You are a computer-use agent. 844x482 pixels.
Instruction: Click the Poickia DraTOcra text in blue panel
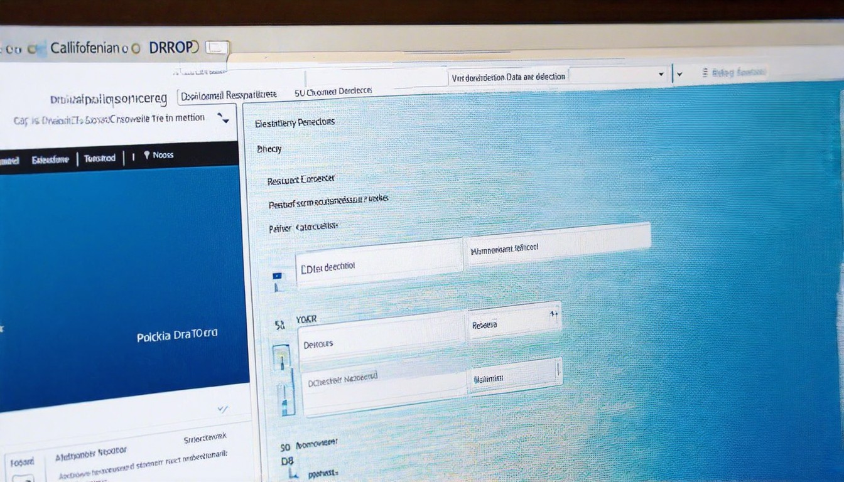(x=177, y=336)
